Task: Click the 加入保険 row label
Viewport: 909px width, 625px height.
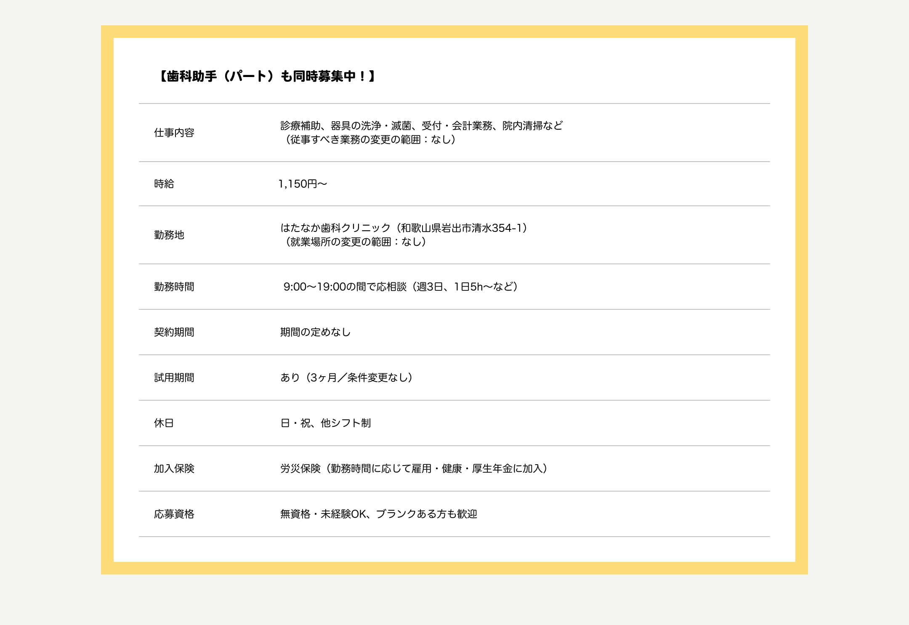Action: [x=174, y=469]
